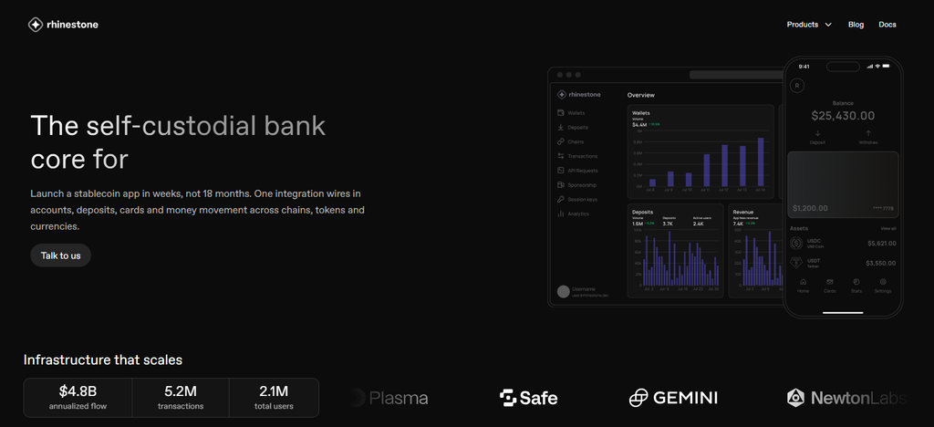Click the rhinestone logo in the dashboard mockup
Viewport: 934px width, 427px height.
point(579,95)
